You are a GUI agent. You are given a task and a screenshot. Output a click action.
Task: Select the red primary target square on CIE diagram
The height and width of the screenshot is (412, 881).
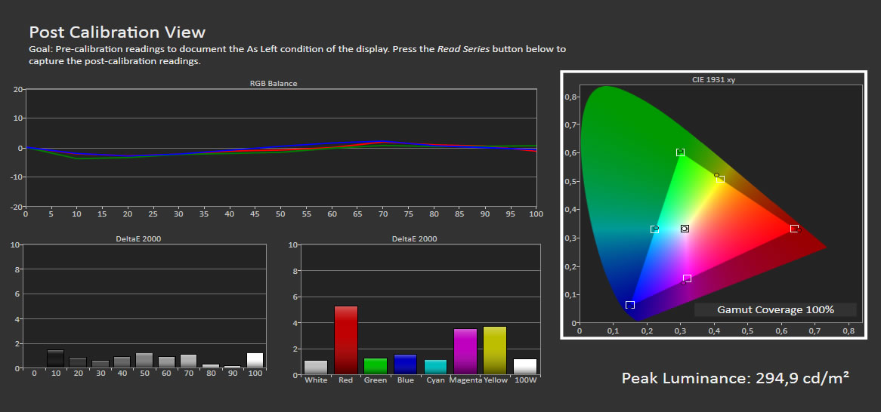tap(794, 229)
